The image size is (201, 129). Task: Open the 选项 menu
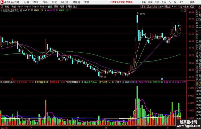164,2
